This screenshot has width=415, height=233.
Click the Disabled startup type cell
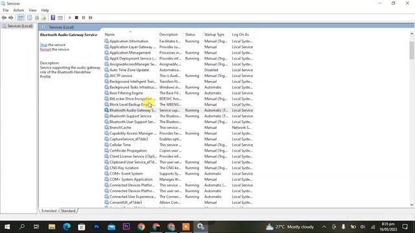[x=211, y=70]
